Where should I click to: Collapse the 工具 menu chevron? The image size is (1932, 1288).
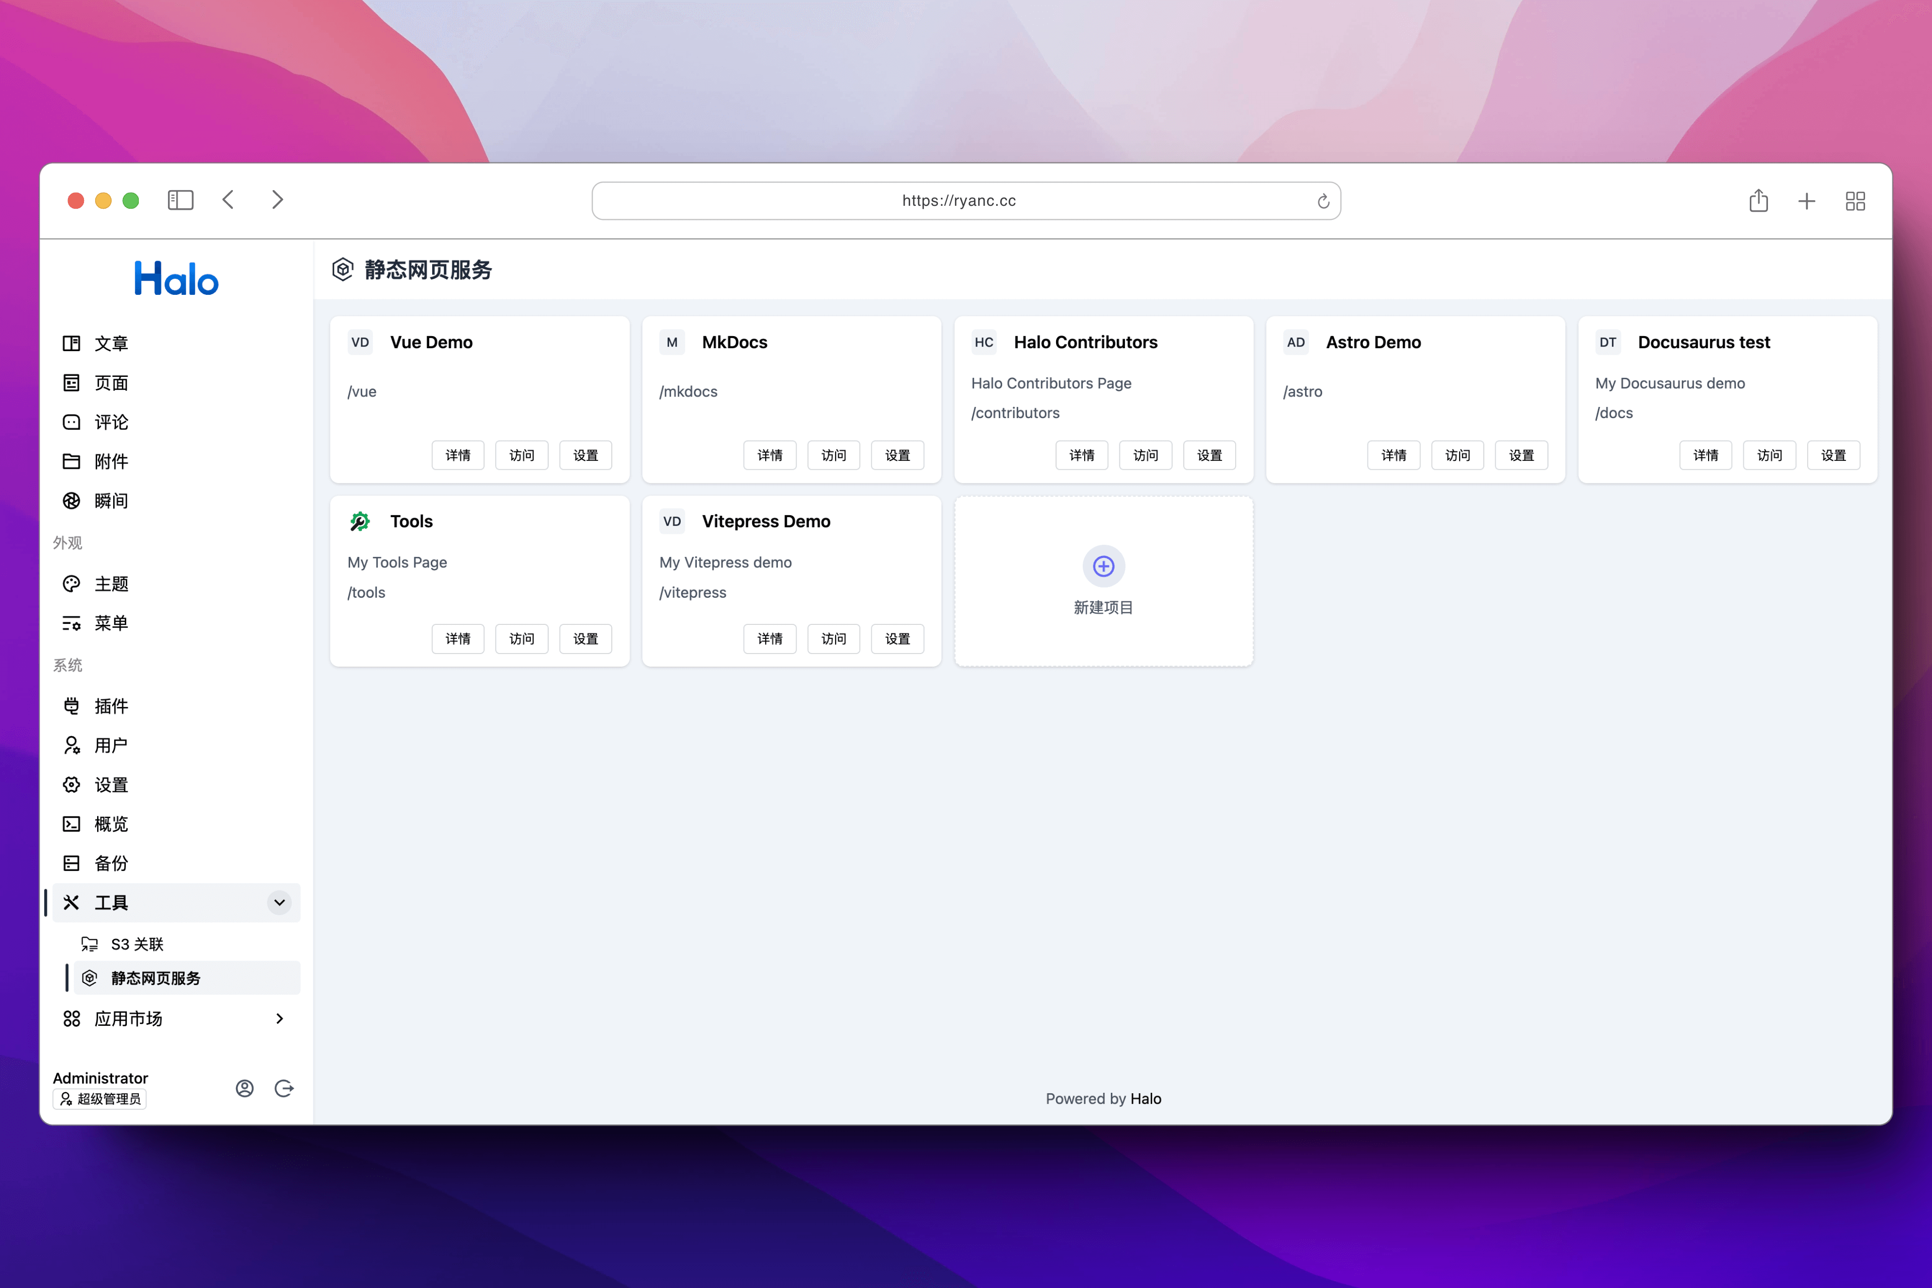point(279,902)
